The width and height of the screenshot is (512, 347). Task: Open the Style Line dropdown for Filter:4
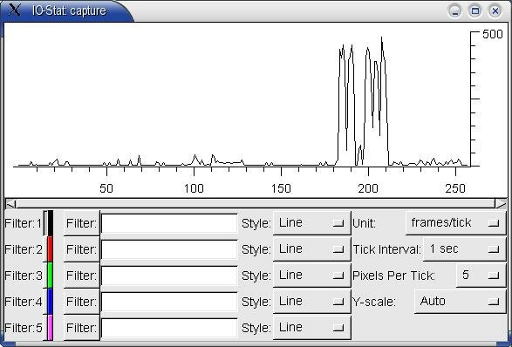(x=312, y=302)
